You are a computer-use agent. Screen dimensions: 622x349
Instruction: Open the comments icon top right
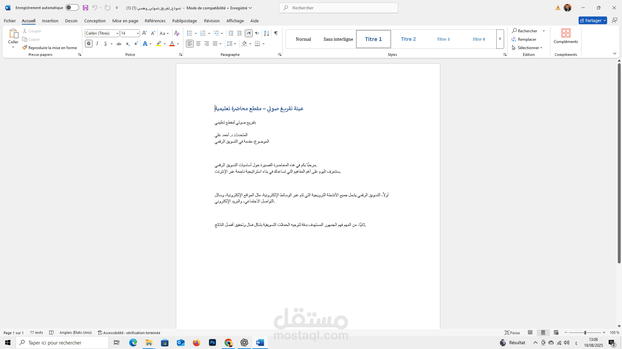pos(615,20)
